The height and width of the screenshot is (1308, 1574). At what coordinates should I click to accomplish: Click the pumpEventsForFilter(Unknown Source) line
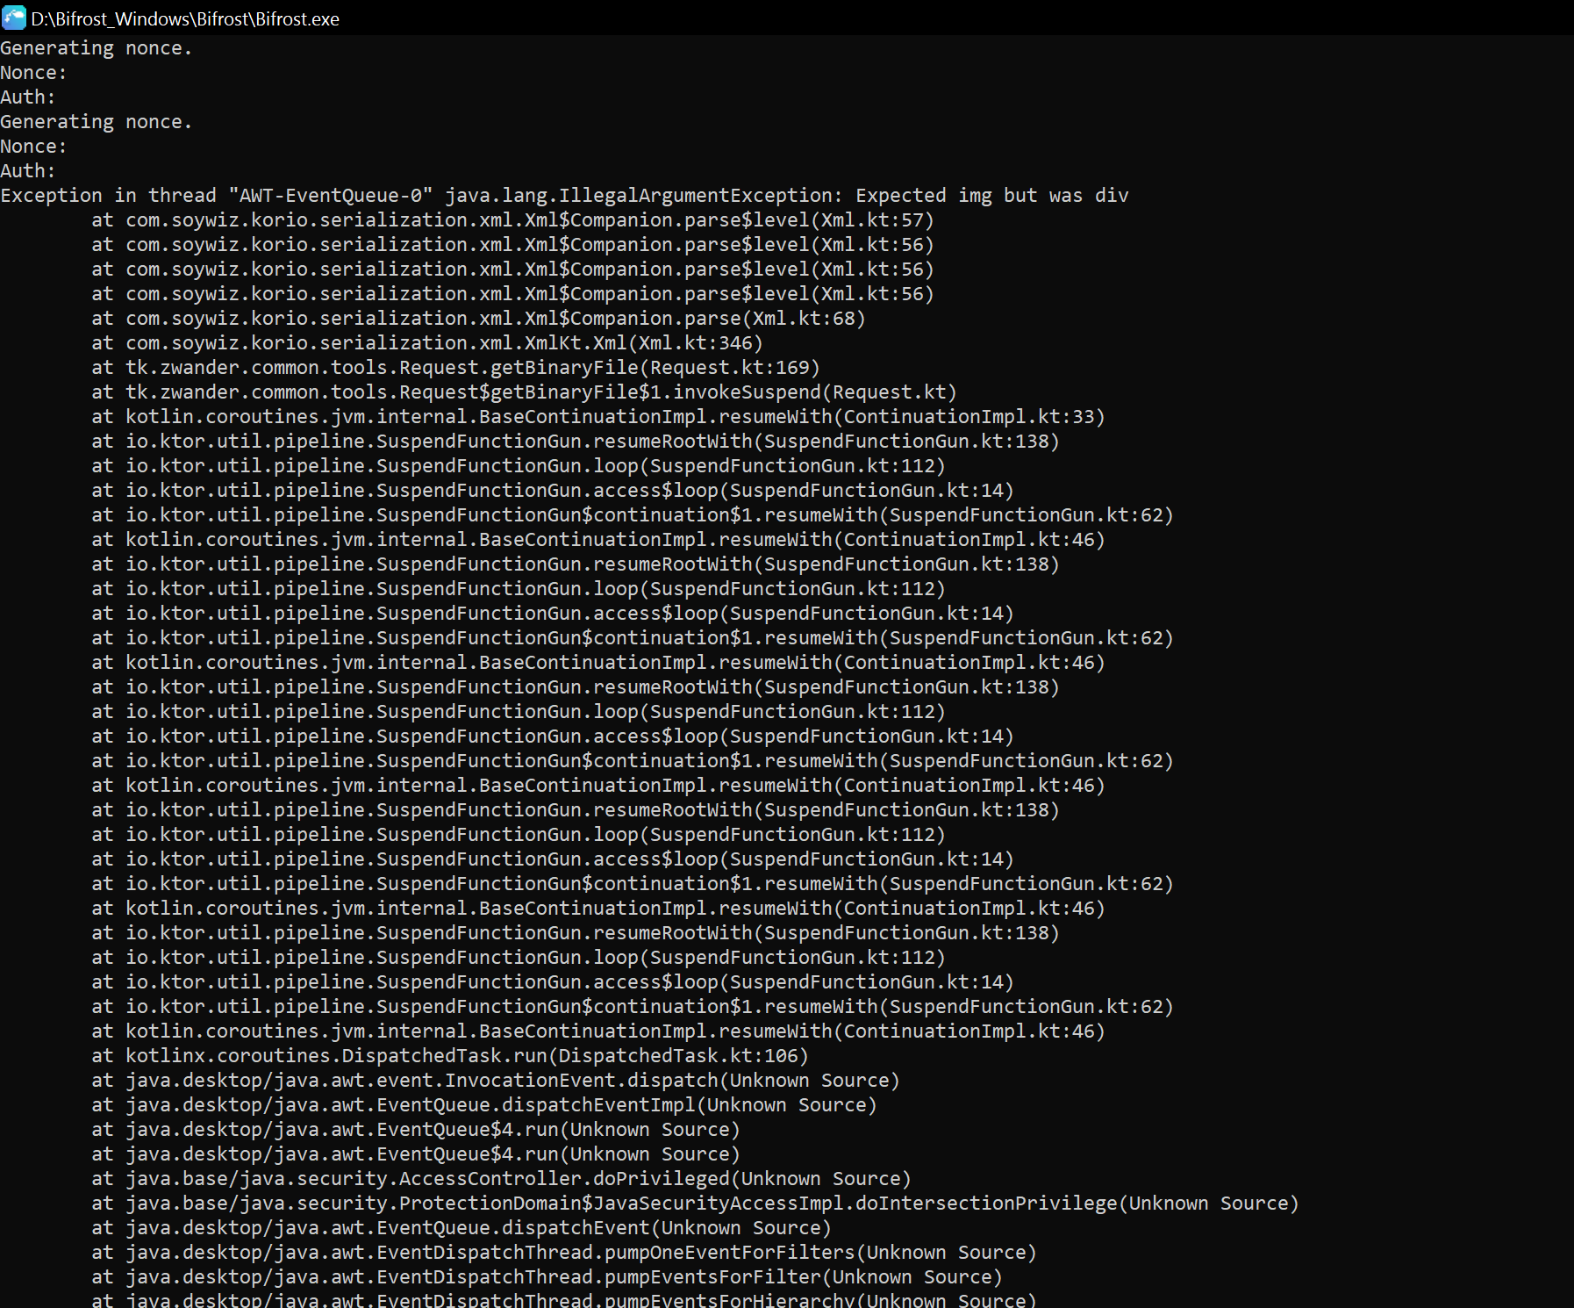(x=546, y=1276)
